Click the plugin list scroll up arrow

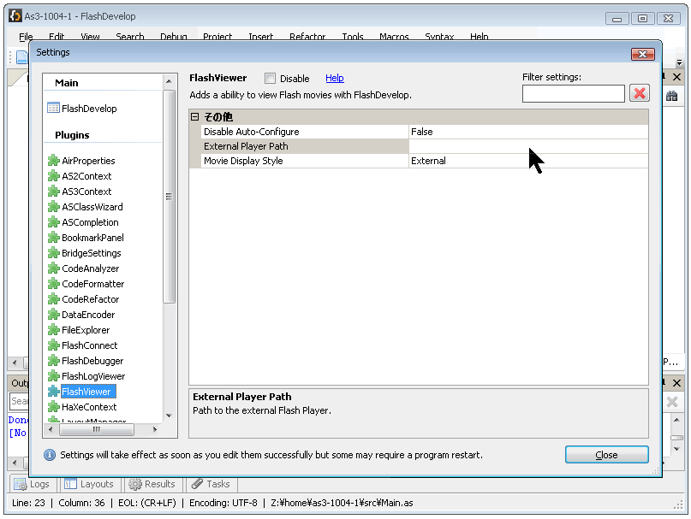click(x=169, y=81)
